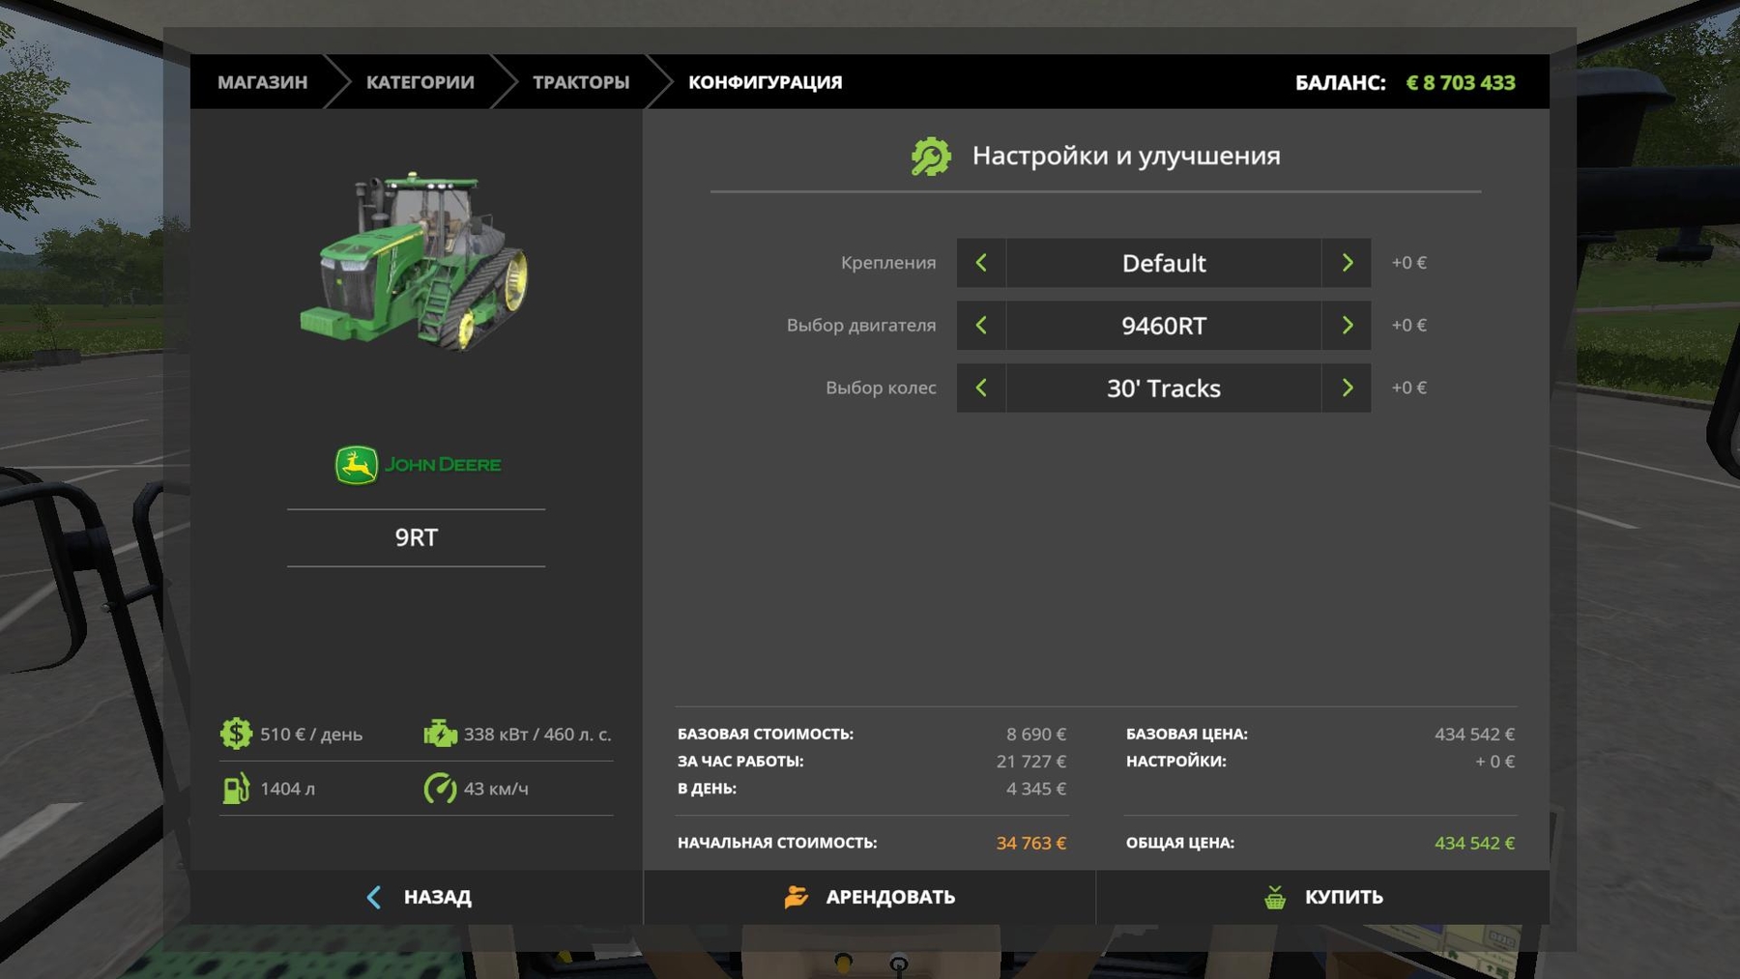Go to Магазин breadcrumb
This screenshot has width=1740, height=979.
tap(262, 82)
